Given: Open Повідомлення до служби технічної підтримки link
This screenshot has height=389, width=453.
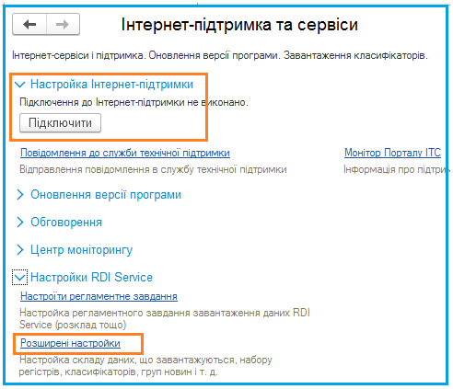Looking at the screenshot, I should pyautogui.click(x=125, y=153).
